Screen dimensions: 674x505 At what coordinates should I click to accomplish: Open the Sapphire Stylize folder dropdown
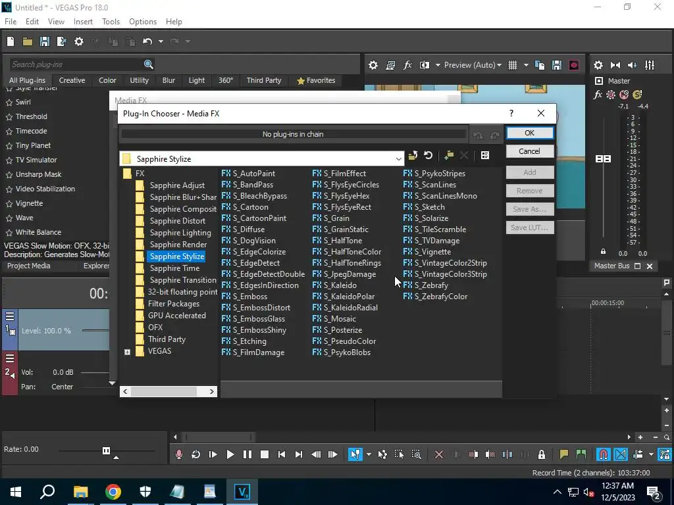point(398,159)
